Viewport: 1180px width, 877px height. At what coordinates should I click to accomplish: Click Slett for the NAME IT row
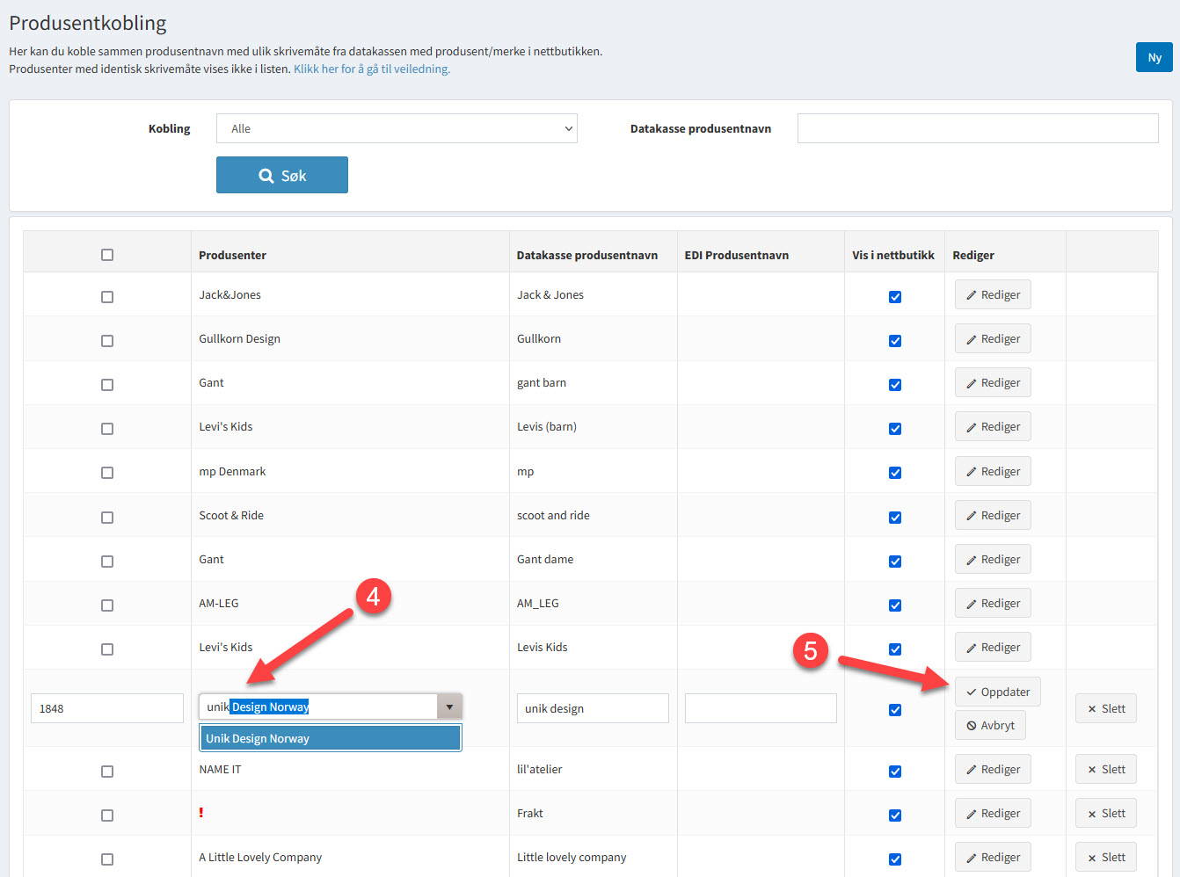pos(1105,770)
